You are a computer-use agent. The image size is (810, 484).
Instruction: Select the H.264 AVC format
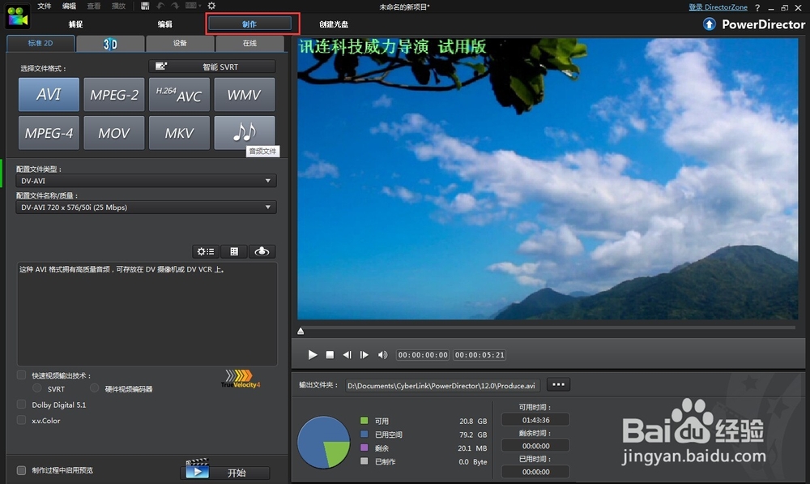[x=179, y=95]
